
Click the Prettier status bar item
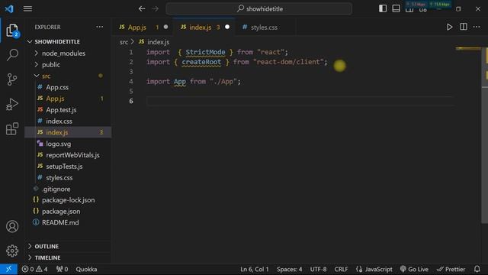pyautogui.click(x=451, y=269)
